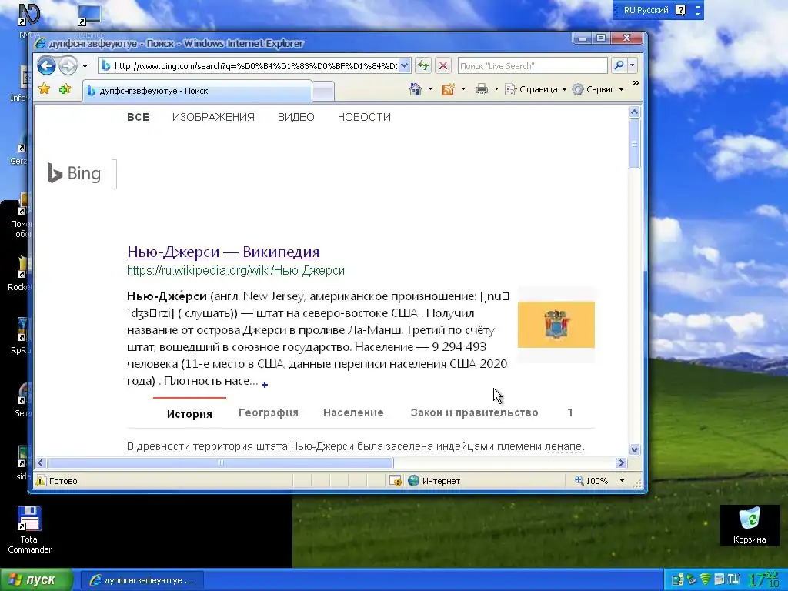The height and width of the screenshot is (591, 788).
Task: Click Add to Favorites star-plus icon
Action: (x=65, y=89)
